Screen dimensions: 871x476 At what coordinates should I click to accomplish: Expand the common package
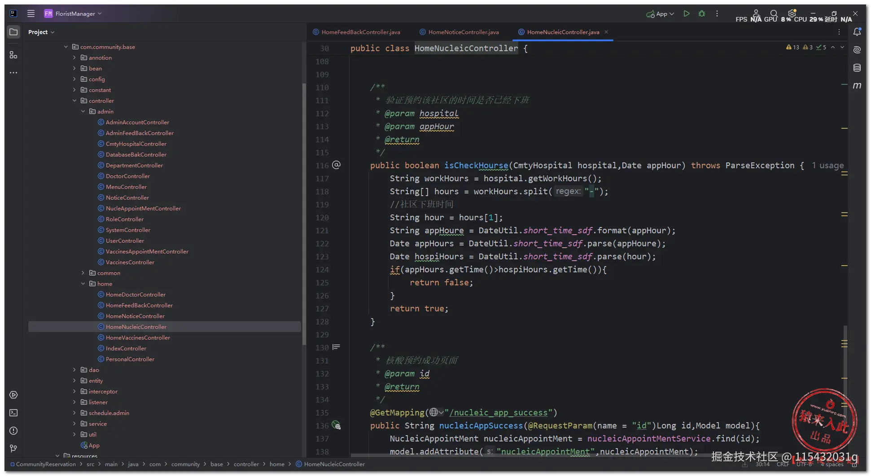(83, 273)
